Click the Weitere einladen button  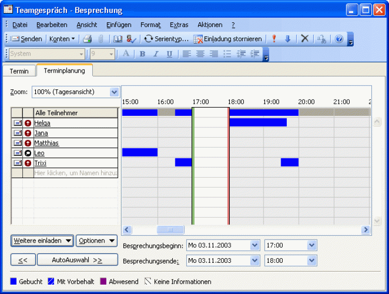pos(43,240)
